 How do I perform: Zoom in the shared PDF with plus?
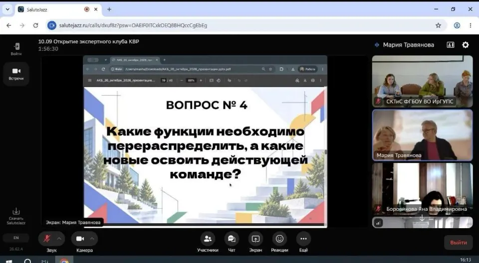click(201, 81)
